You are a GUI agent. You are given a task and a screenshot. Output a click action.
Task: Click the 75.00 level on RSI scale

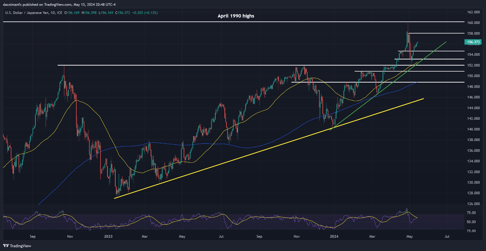point(471,213)
